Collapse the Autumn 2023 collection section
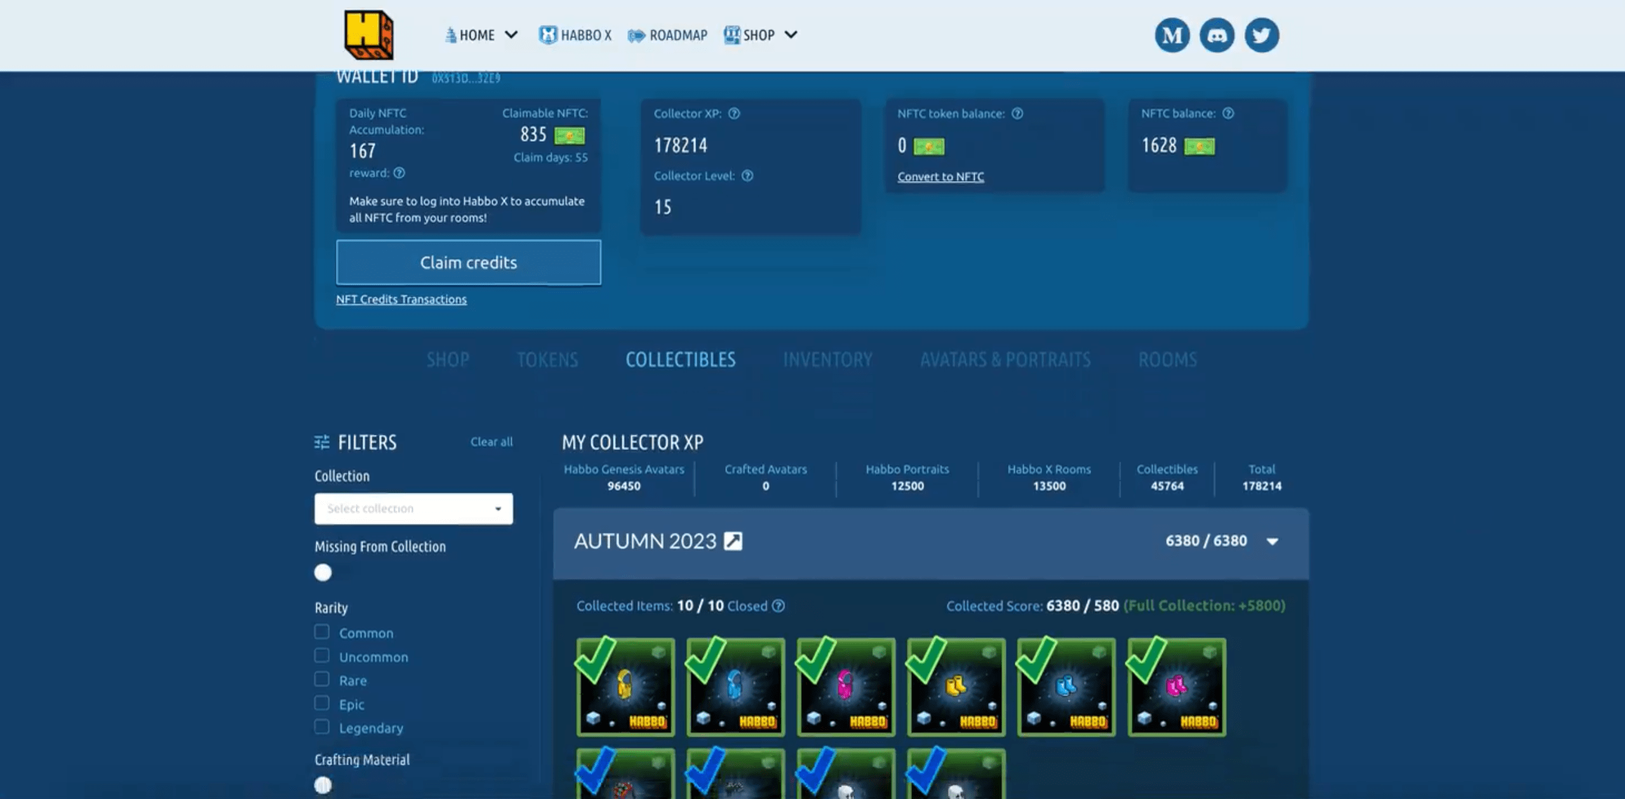This screenshot has width=1625, height=799. click(1272, 541)
